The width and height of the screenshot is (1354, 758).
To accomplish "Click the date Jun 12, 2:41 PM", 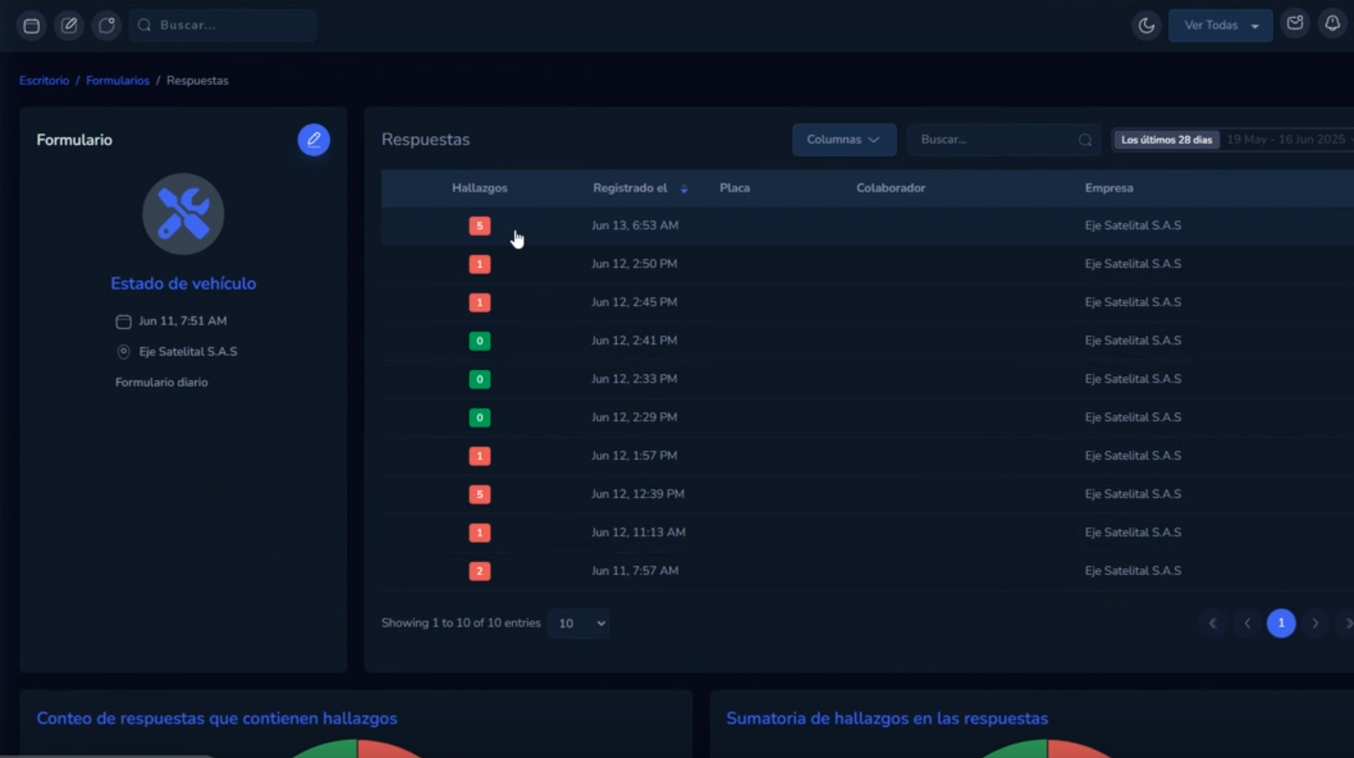I will click(634, 340).
